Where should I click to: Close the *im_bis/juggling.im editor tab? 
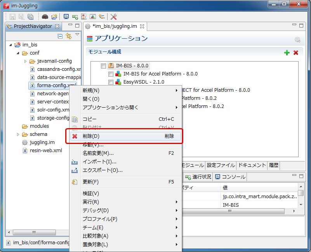[142, 26]
